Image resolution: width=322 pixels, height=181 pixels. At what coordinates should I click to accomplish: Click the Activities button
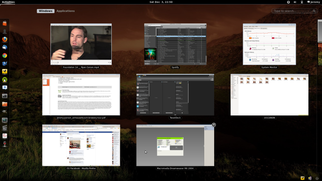[x=8, y=2]
